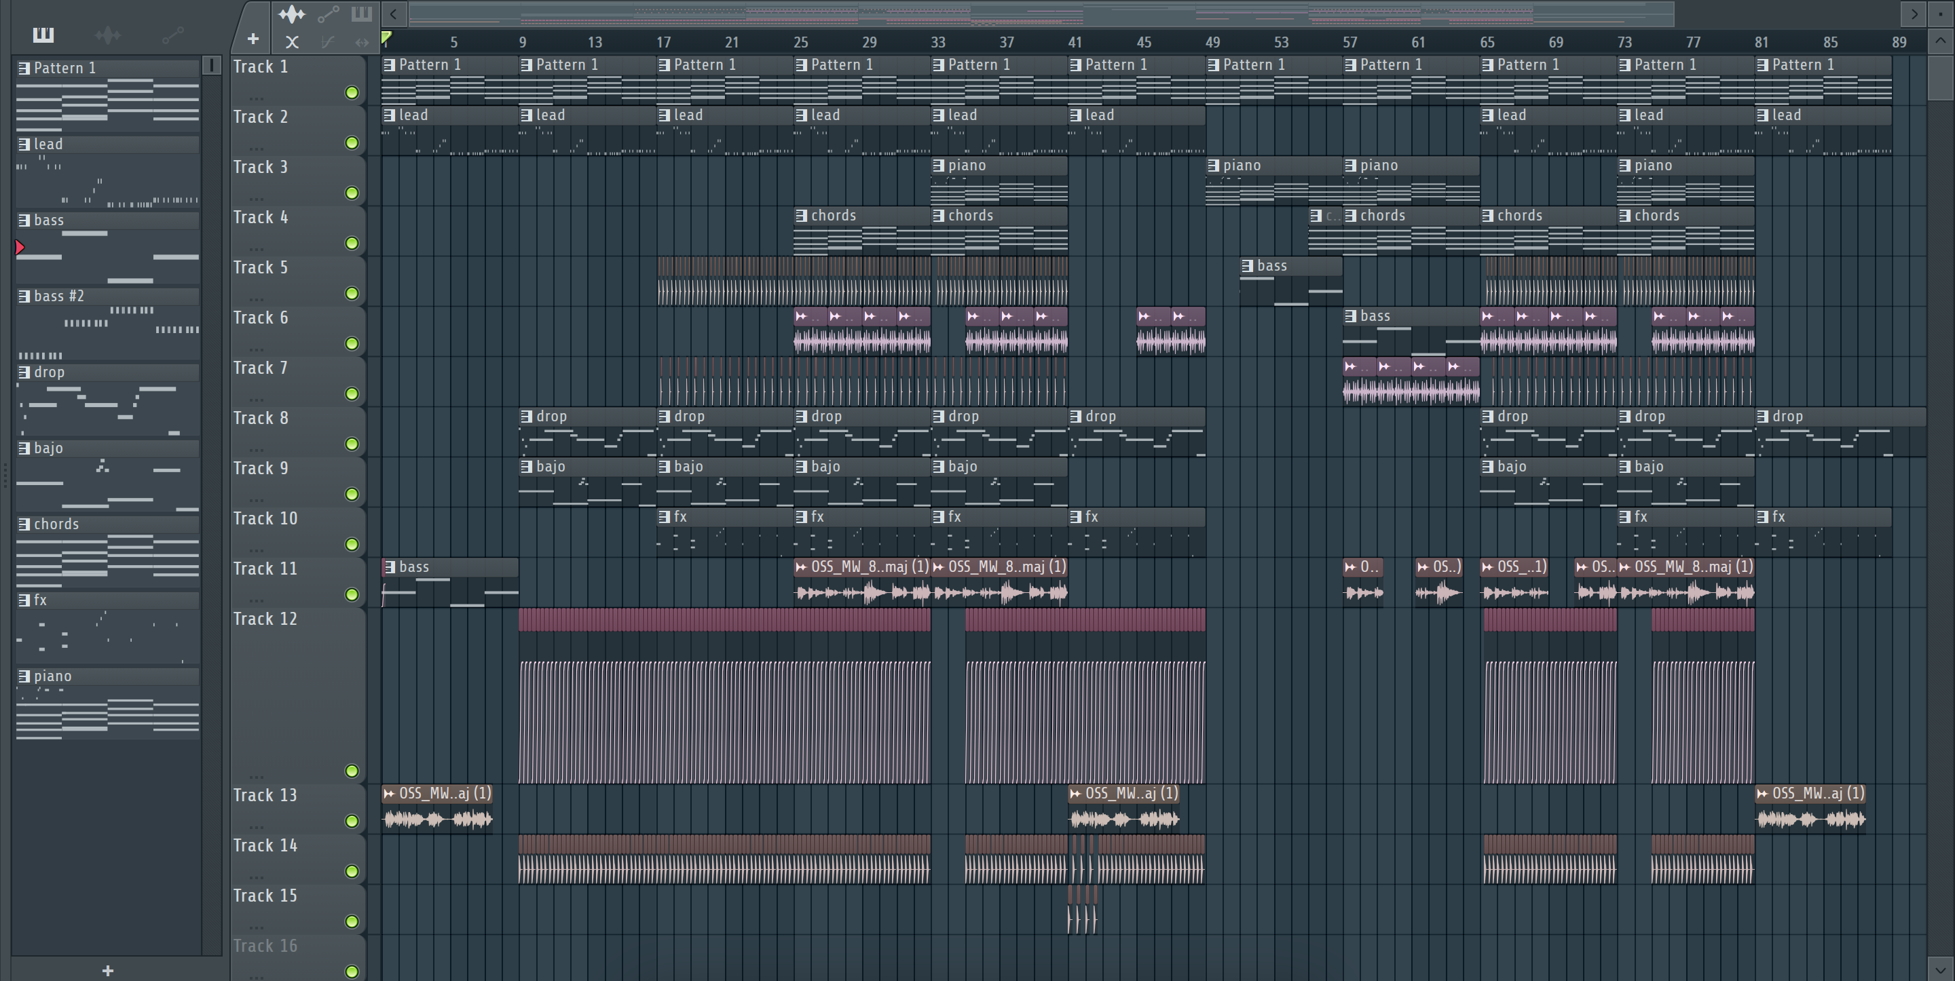The width and height of the screenshot is (1955, 981).
Task: Mute Track 14 using its green LED
Action: pyautogui.click(x=352, y=871)
